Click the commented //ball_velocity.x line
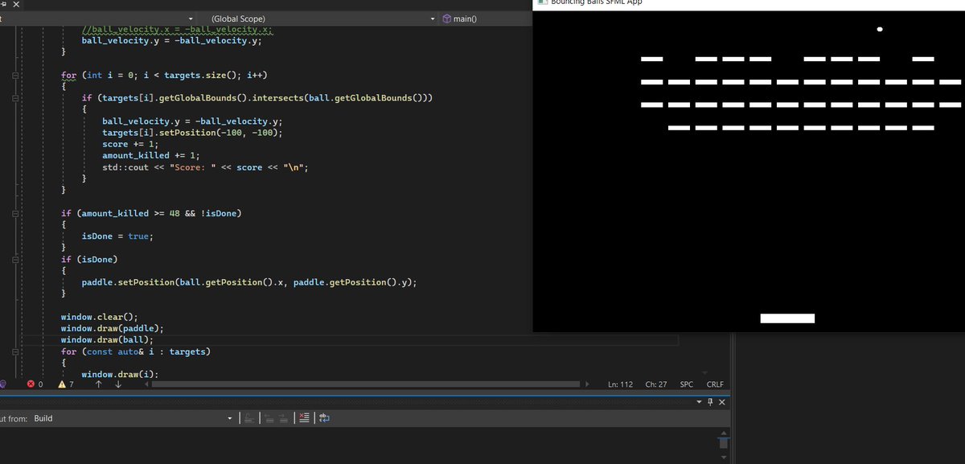The height and width of the screenshot is (464, 965). tap(178, 30)
